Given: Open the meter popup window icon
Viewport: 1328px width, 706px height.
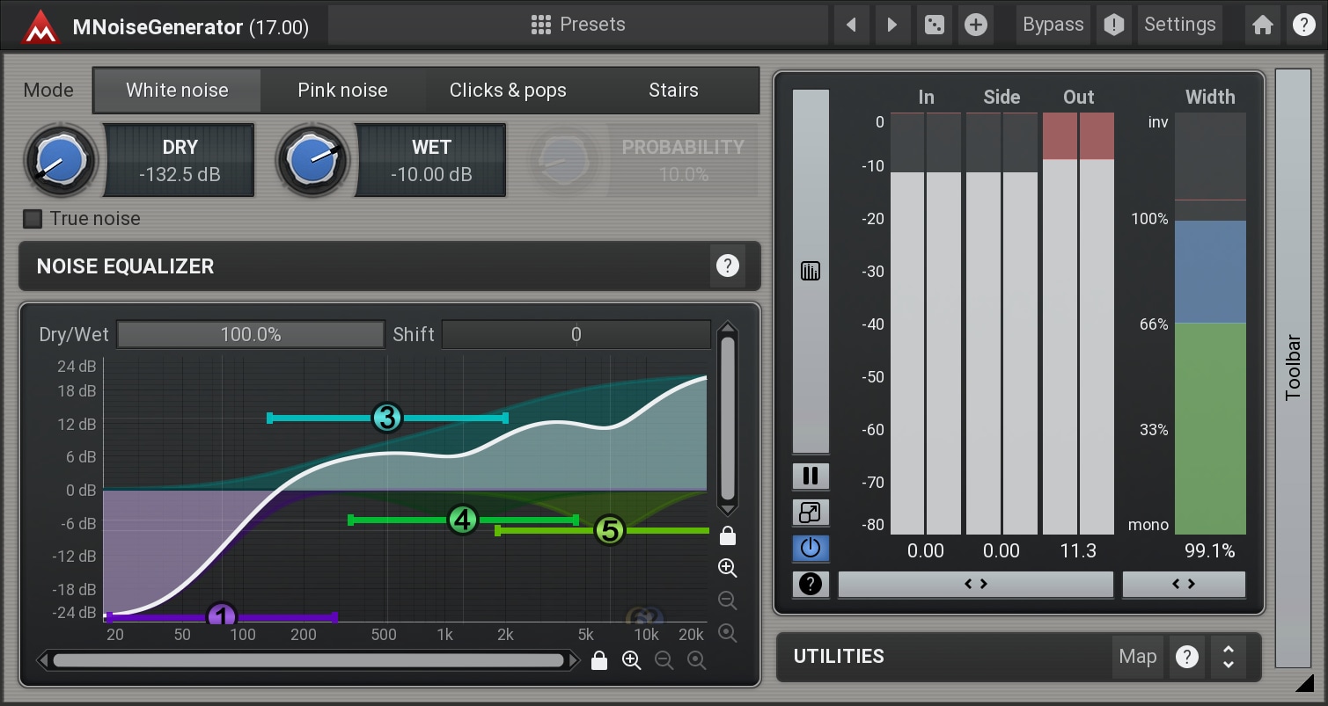Looking at the screenshot, I should 811,513.
